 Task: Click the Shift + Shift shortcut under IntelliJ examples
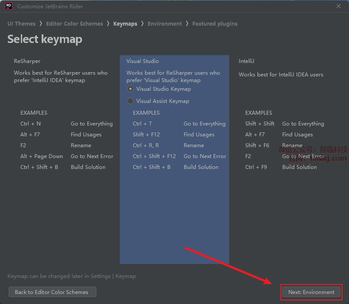tap(260, 124)
